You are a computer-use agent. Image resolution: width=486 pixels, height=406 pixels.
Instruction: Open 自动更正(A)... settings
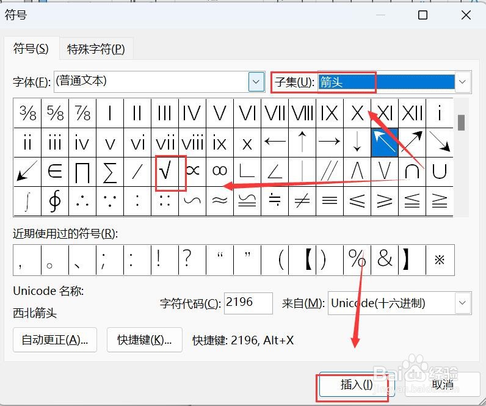coord(55,340)
